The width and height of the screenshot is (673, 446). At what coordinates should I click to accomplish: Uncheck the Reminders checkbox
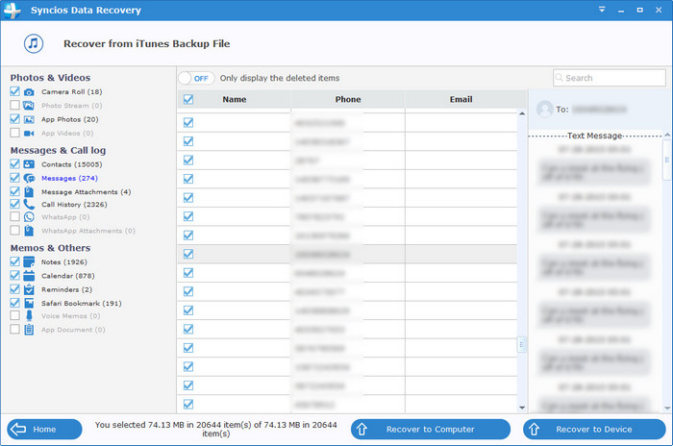[14, 289]
